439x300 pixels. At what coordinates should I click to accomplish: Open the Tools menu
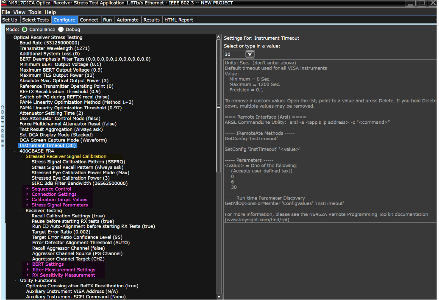pyautogui.click(x=35, y=12)
